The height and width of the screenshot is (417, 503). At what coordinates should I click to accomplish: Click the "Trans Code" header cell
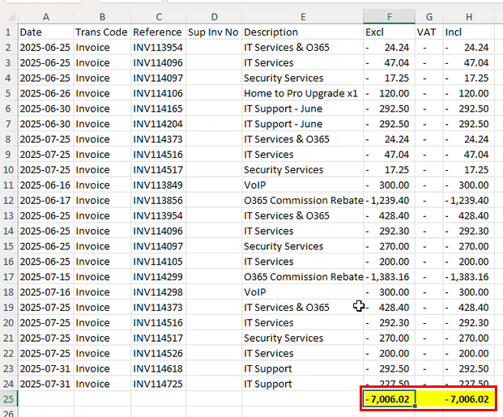[101, 32]
